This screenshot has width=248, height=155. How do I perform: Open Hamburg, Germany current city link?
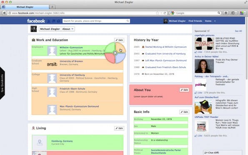(62, 141)
